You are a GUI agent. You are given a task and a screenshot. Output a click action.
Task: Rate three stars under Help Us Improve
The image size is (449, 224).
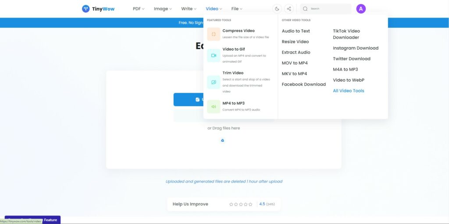tap(241, 204)
